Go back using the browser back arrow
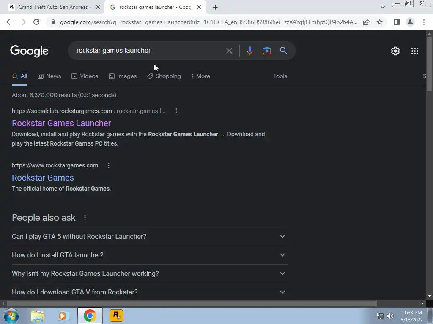 (x=9, y=22)
